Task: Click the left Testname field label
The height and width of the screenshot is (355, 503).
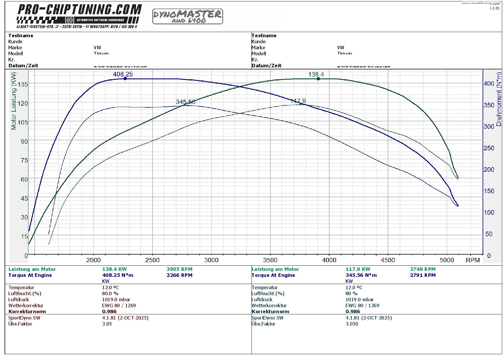Action: click(21, 35)
